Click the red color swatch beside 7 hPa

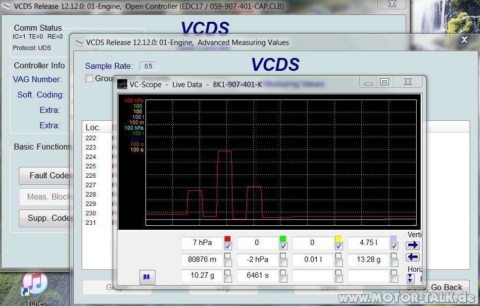228,239
